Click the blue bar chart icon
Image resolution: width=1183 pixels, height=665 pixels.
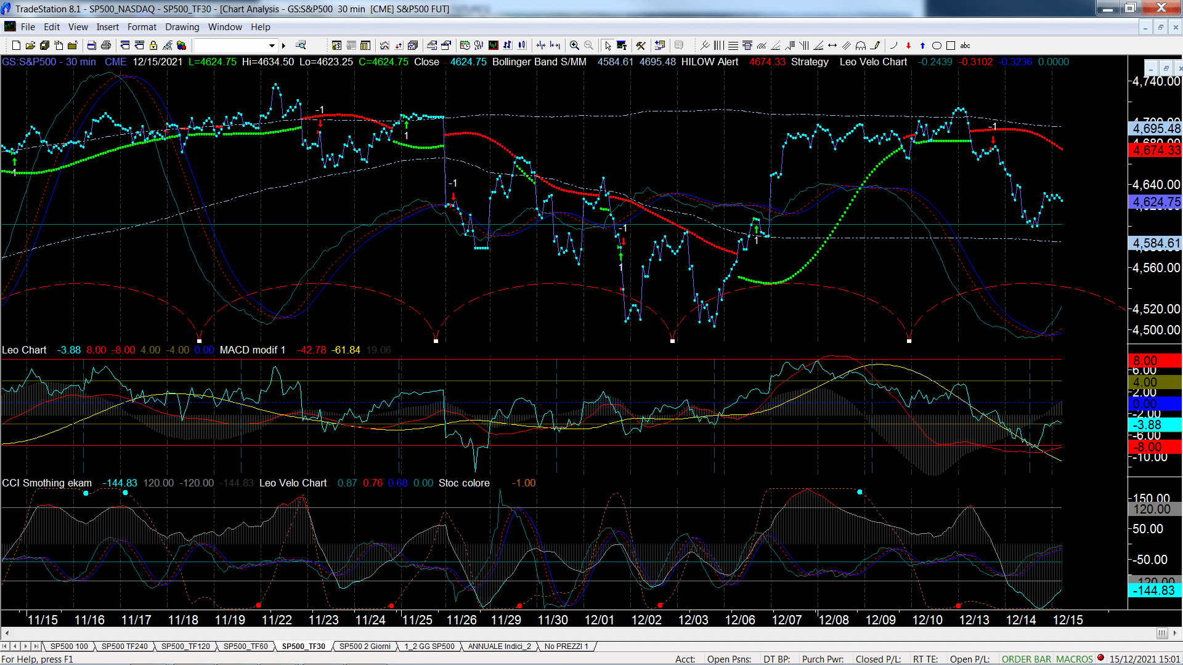pyautogui.click(x=507, y=46)
